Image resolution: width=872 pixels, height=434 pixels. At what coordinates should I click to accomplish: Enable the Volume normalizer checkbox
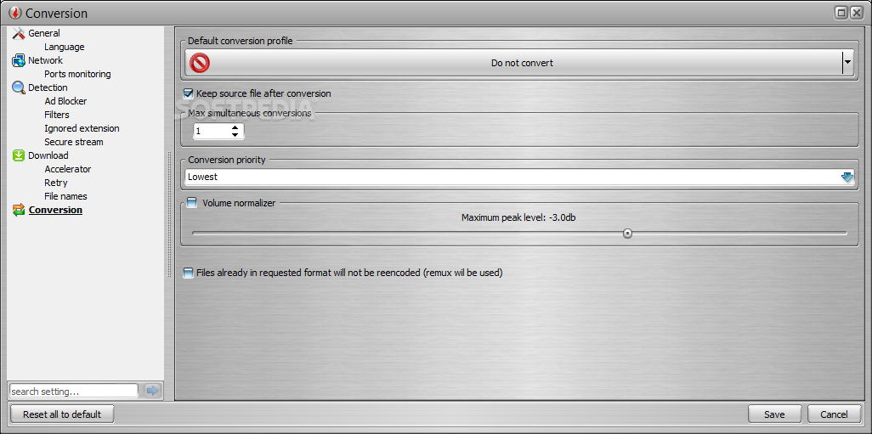191,203
